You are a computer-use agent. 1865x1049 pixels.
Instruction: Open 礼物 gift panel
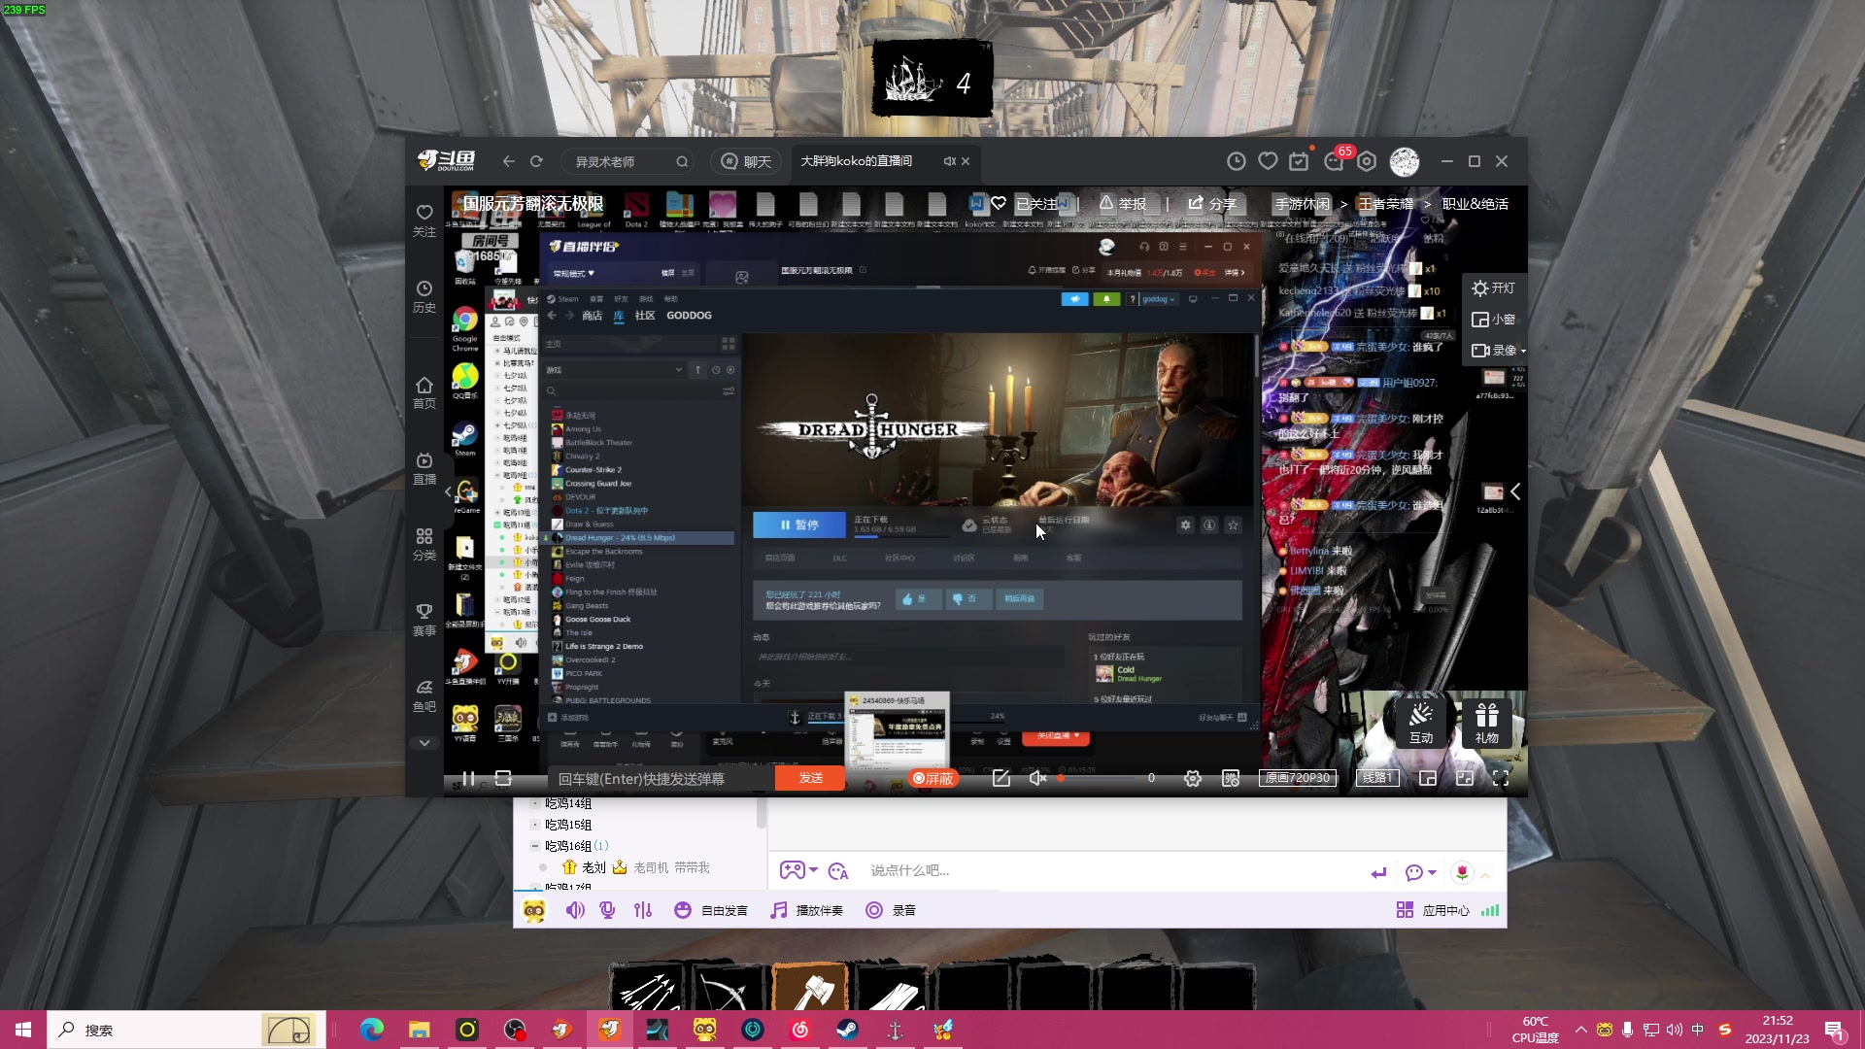1487,724
